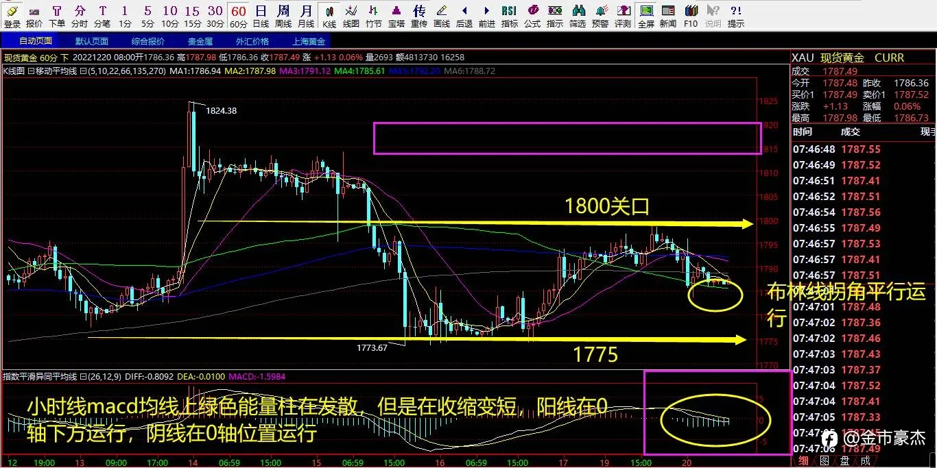Open the 预警 alert bell
This screenshot has width=937, height=468.
point(600,16)
